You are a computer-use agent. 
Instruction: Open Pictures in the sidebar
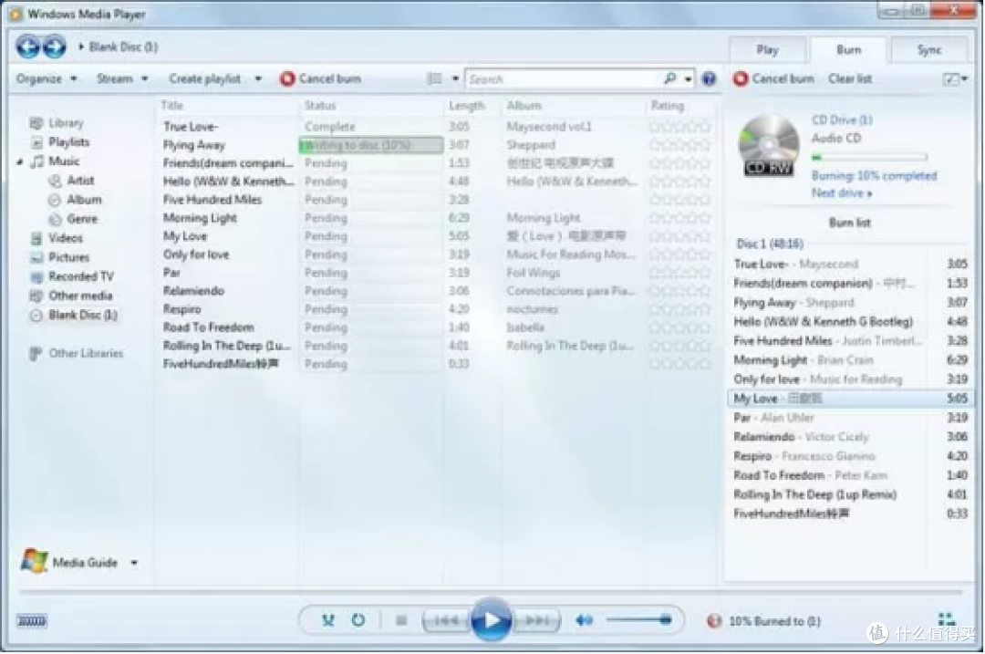(69, 257)
